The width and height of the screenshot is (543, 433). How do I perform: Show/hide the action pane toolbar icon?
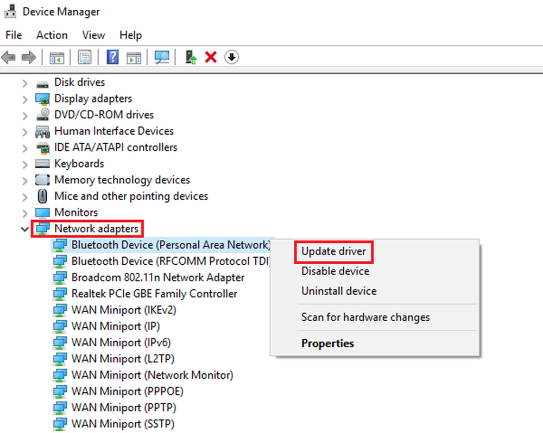coord(134,58)
